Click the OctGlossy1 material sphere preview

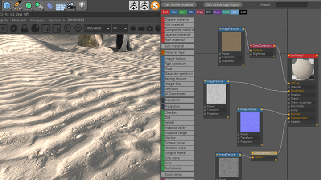303,69
